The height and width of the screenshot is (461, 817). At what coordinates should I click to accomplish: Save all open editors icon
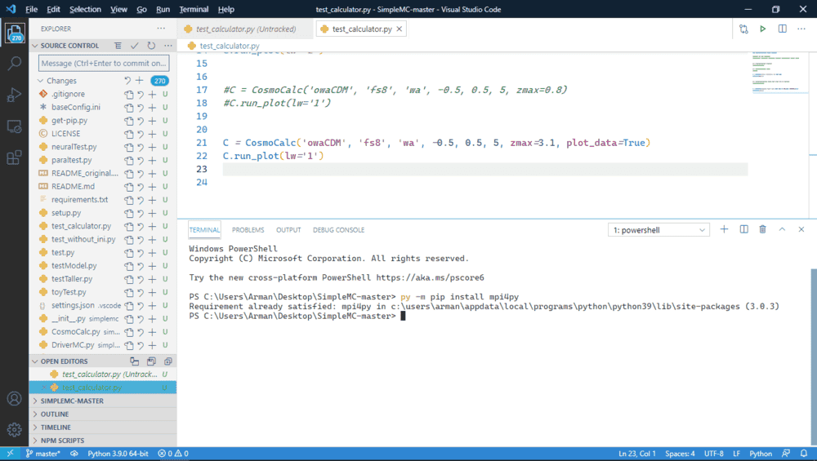point(151,361)
